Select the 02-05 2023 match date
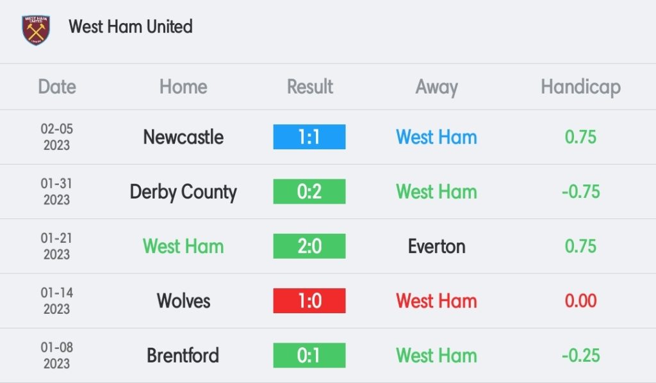Viewport: 656px width, 383px height. [57, 136]
